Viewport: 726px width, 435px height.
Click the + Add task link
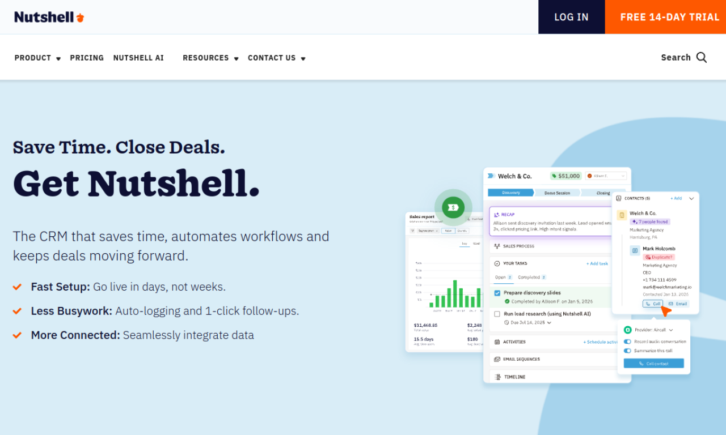coord(597,263)
